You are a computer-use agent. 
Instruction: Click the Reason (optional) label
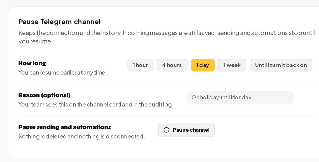(44, 95)
